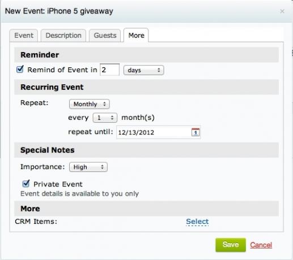The height and width of the screenshot is (260, 293).
Task: Click the repeat until date field
Action: 158,132
